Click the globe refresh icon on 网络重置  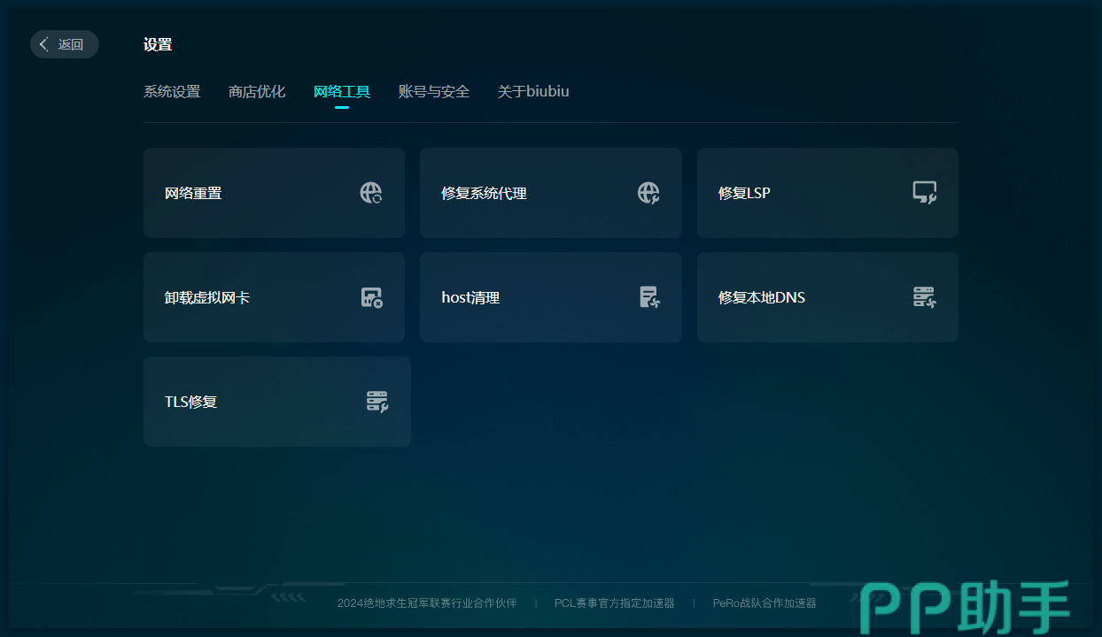[371, 193]
